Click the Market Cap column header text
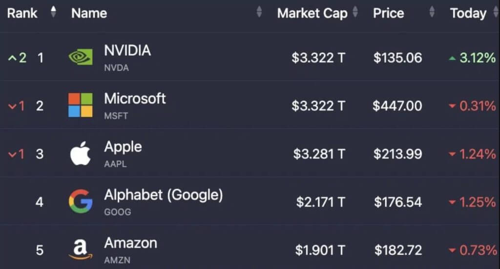The image size is (500, 269). (x=312, y=13)
